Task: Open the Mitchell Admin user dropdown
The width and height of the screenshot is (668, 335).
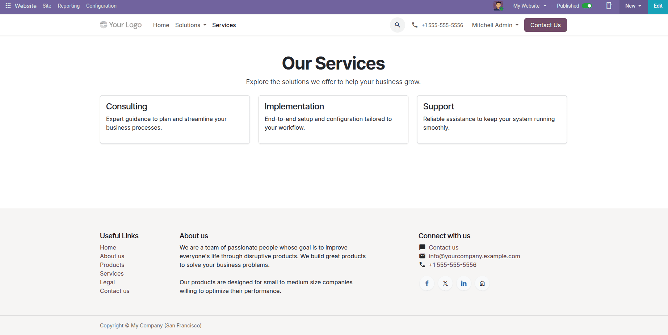Action: pos(495,25)
